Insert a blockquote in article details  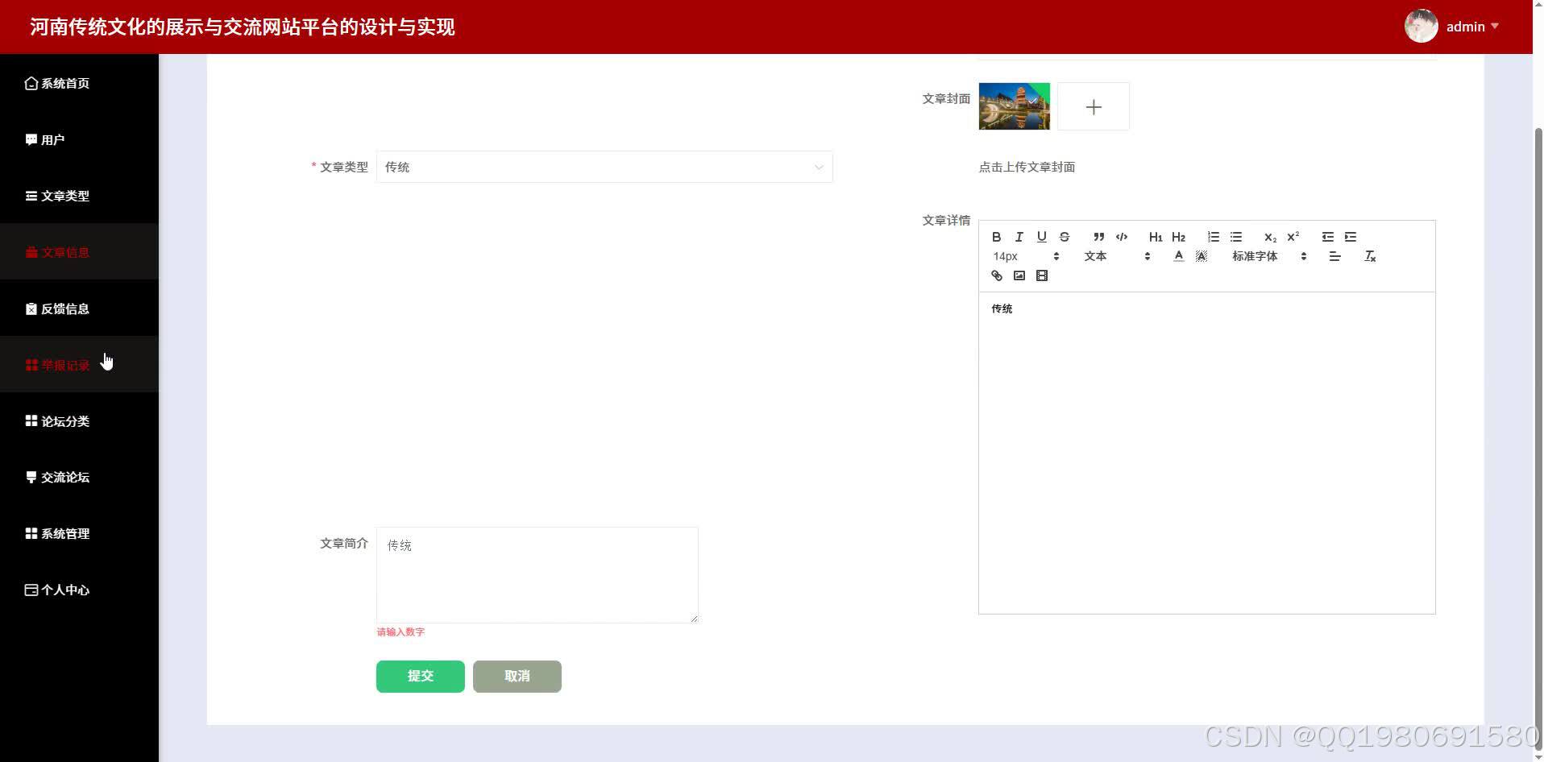pos(1098,237)
